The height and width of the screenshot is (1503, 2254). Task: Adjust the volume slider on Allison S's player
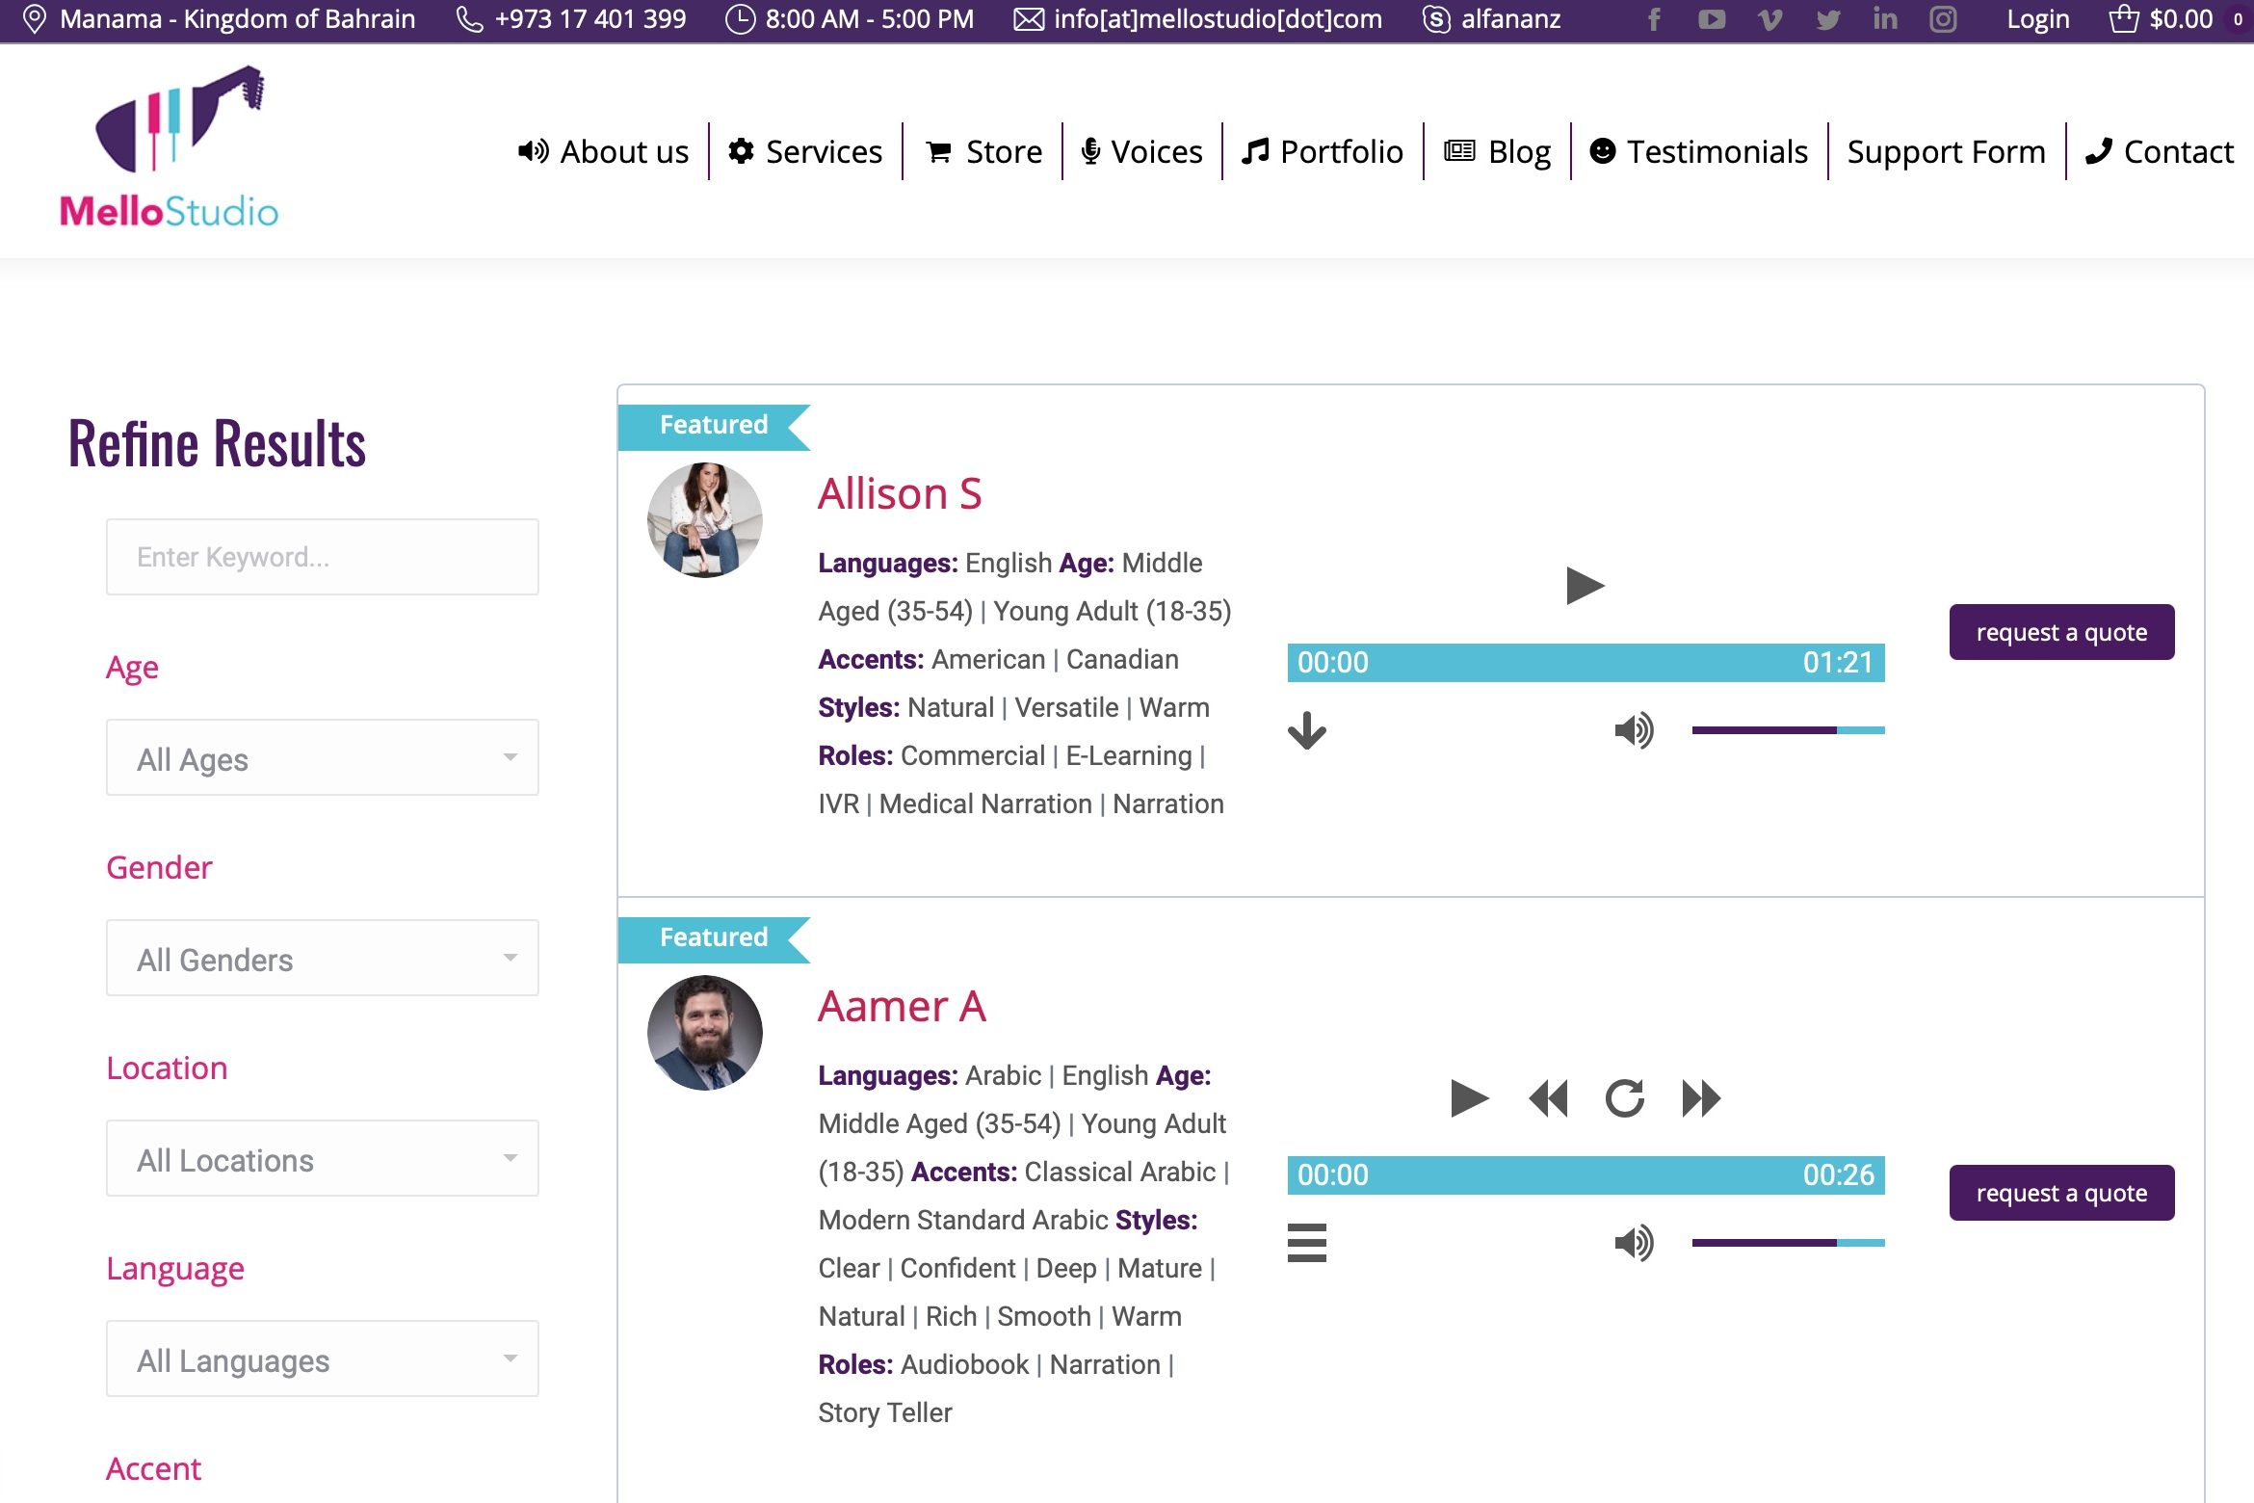1787,730
